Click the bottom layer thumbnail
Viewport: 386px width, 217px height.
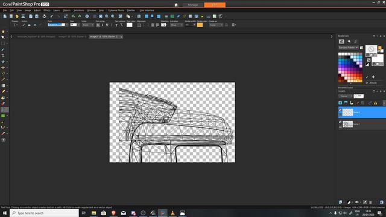click(347, 124)
